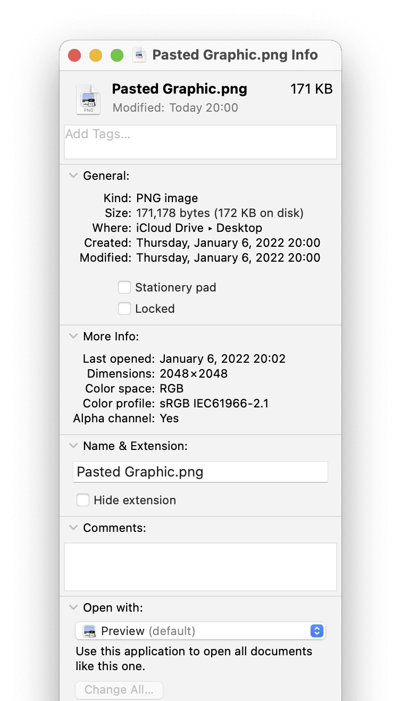Click the PNG file preview icon

pos(88,99)
